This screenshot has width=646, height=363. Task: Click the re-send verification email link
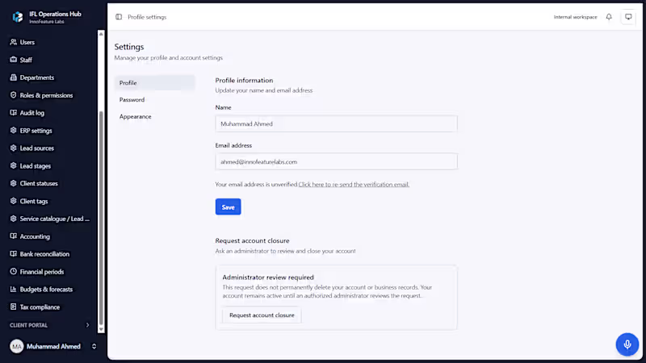[354, 185]
